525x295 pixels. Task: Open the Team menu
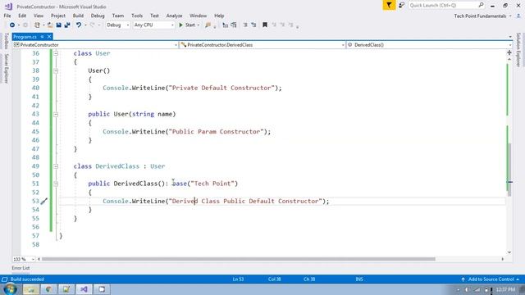coord(118,16)
